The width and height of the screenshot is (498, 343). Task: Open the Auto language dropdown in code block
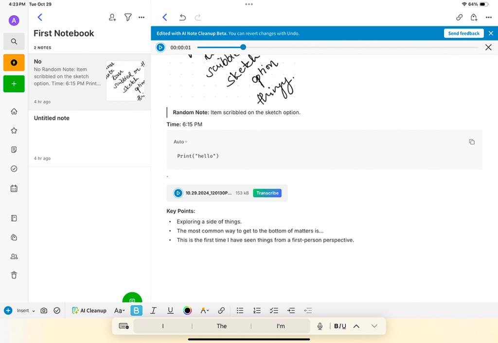pos(180,142)
